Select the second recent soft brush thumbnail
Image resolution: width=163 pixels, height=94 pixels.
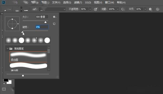[15, 40]
